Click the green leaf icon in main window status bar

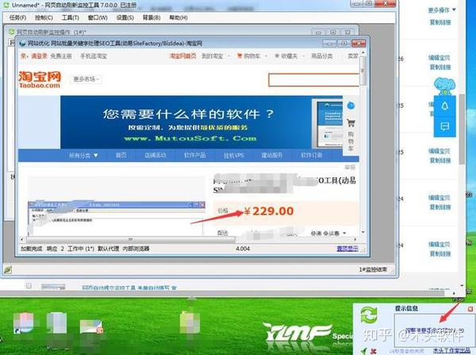[x=8, y=269]
